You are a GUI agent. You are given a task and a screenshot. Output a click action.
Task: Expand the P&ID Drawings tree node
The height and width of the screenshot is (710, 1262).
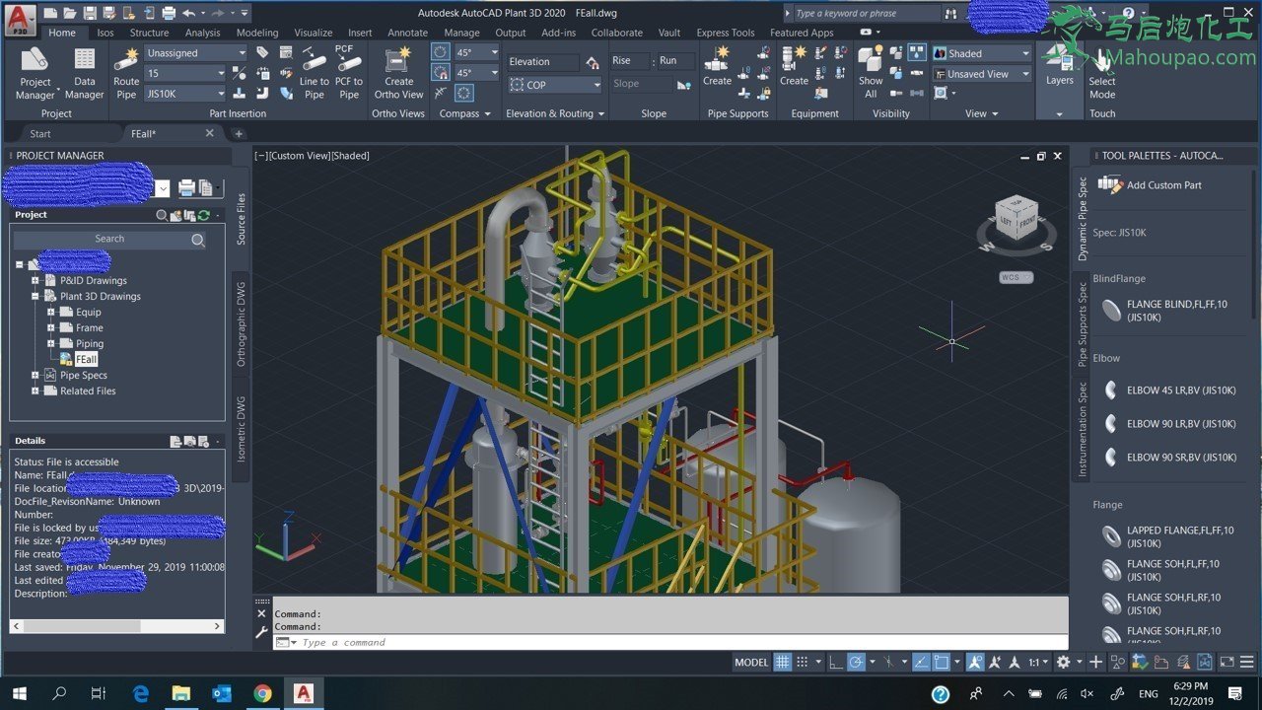pos(35,280)
